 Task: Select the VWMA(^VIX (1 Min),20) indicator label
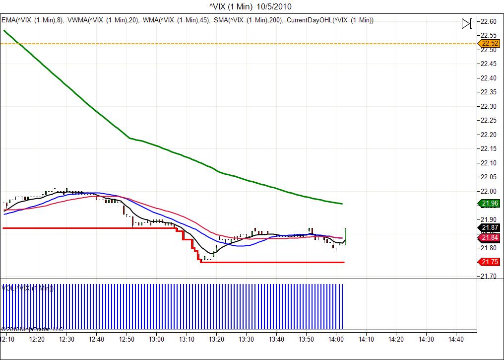103,20
